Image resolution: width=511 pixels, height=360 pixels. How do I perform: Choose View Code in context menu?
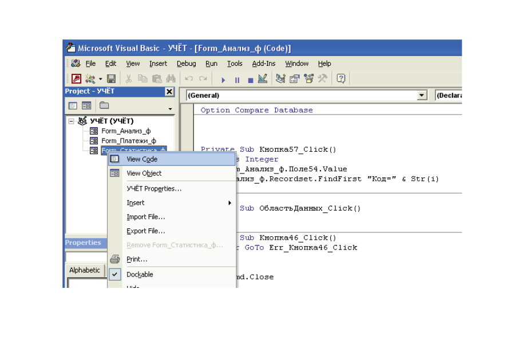pos(172,159)
